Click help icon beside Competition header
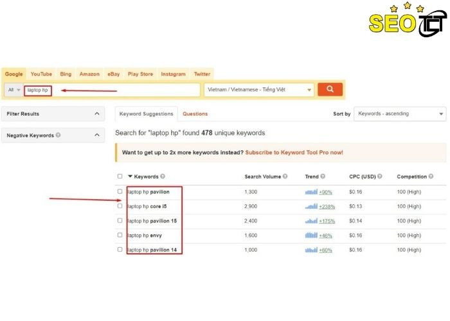Image resolution: width=450 pixels, height=321 pixels. [x=431, y=177]
